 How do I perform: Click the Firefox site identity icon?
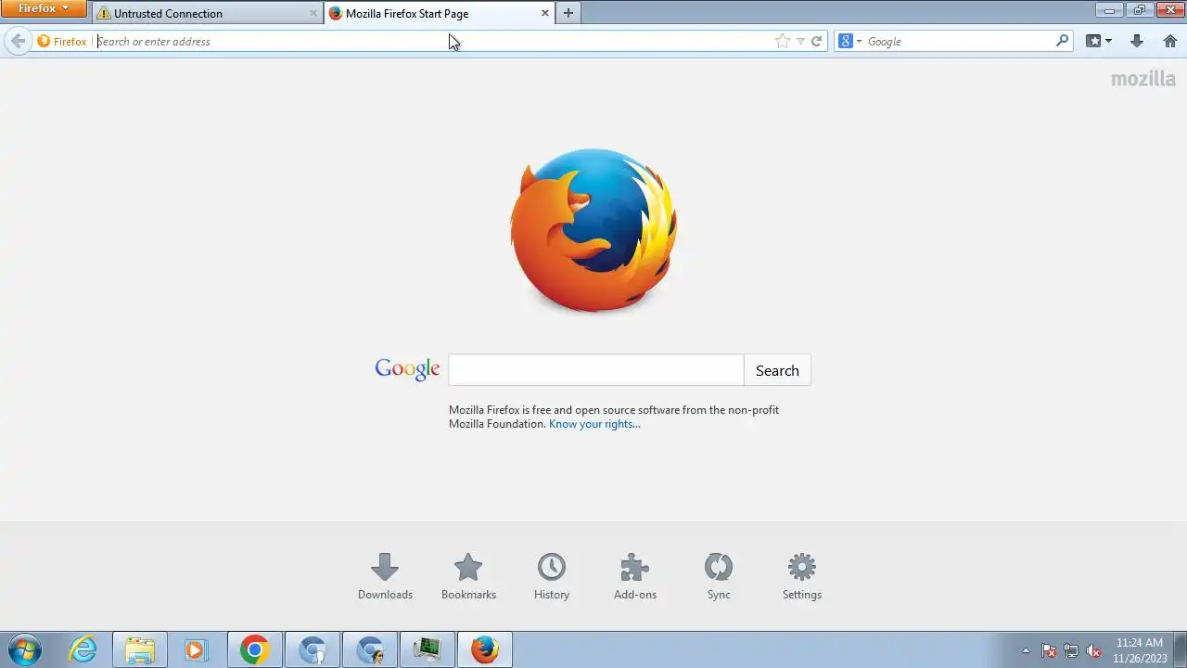62,41
